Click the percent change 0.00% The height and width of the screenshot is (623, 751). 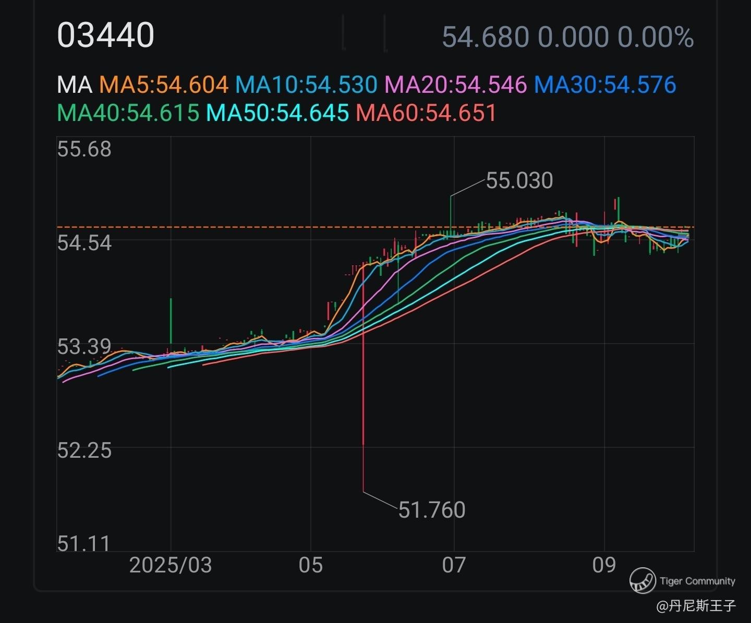656,38
